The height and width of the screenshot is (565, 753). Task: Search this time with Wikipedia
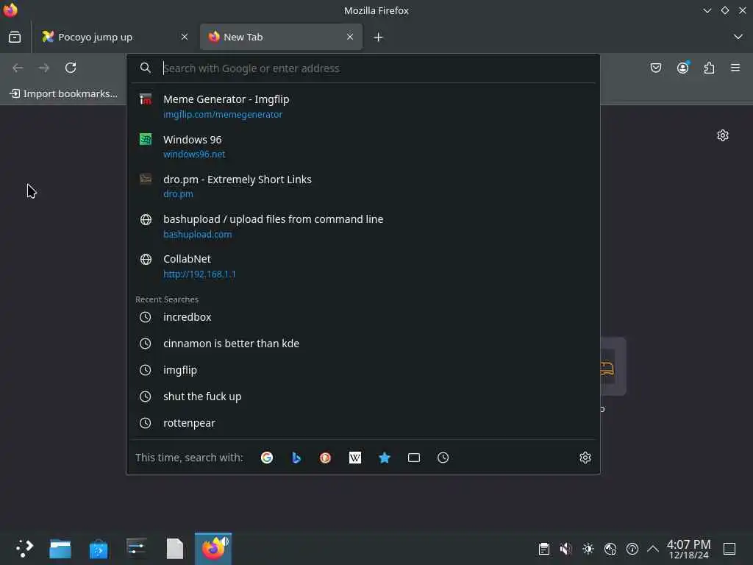355,458
